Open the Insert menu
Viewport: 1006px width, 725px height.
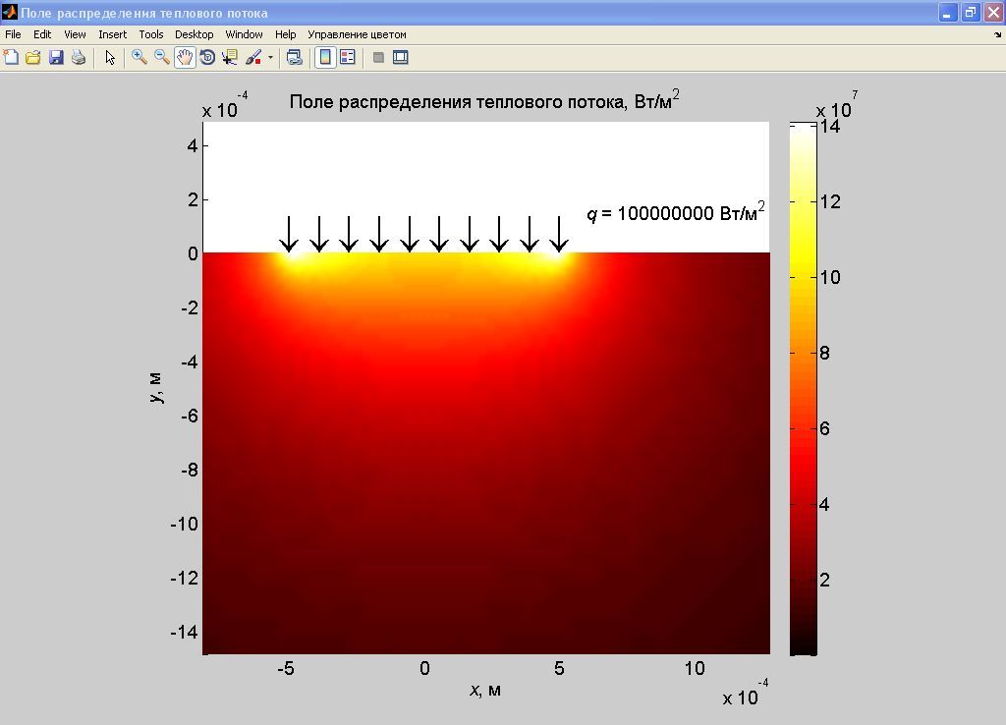point(112,34)
